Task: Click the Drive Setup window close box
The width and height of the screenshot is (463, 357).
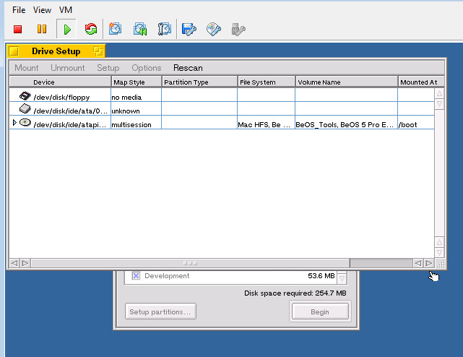Action: [x=14, y=51]
